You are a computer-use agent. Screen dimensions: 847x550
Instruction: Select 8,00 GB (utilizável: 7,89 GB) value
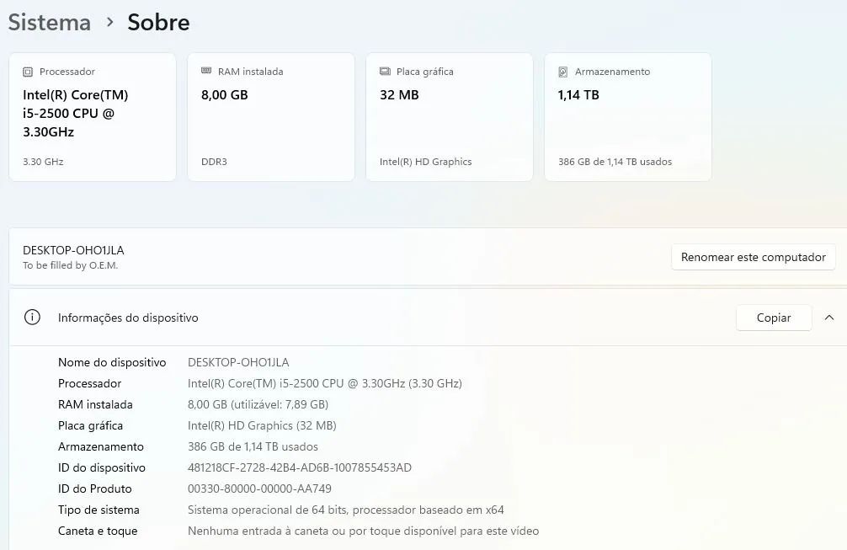coord(258,404)
